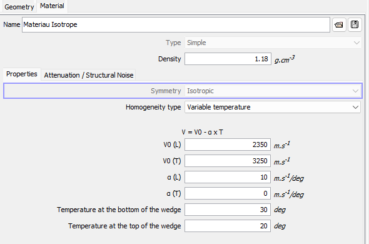This screenshot has height=244, width=369.
Task: Click the Symmetry dropdown chevron arrow
Action: tap(355, 91)
